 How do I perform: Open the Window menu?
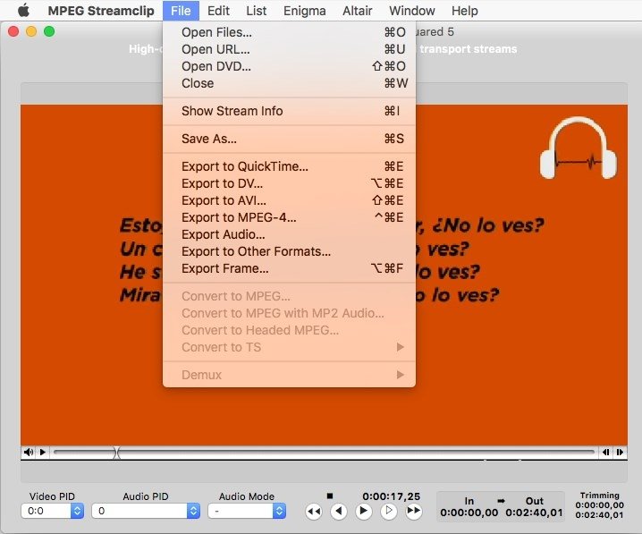pyautogui.click(x=412, y=11)
